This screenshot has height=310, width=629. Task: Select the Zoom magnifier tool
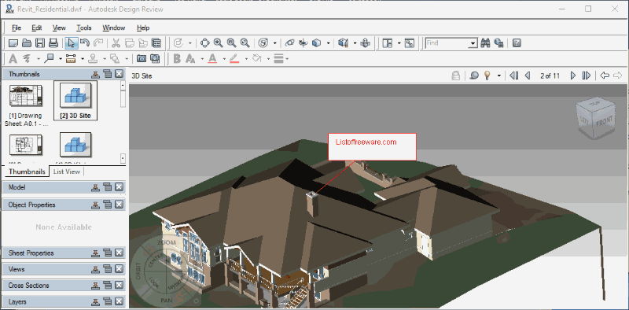218,43
